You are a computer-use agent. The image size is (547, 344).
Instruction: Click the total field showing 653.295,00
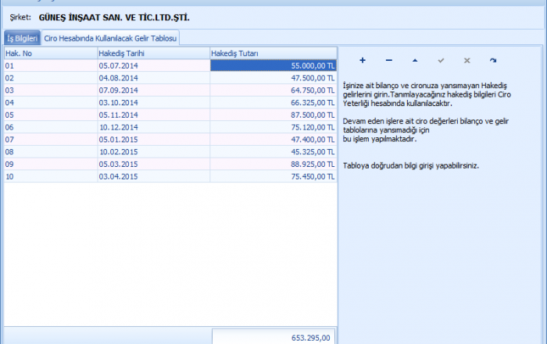pos(274,337)
